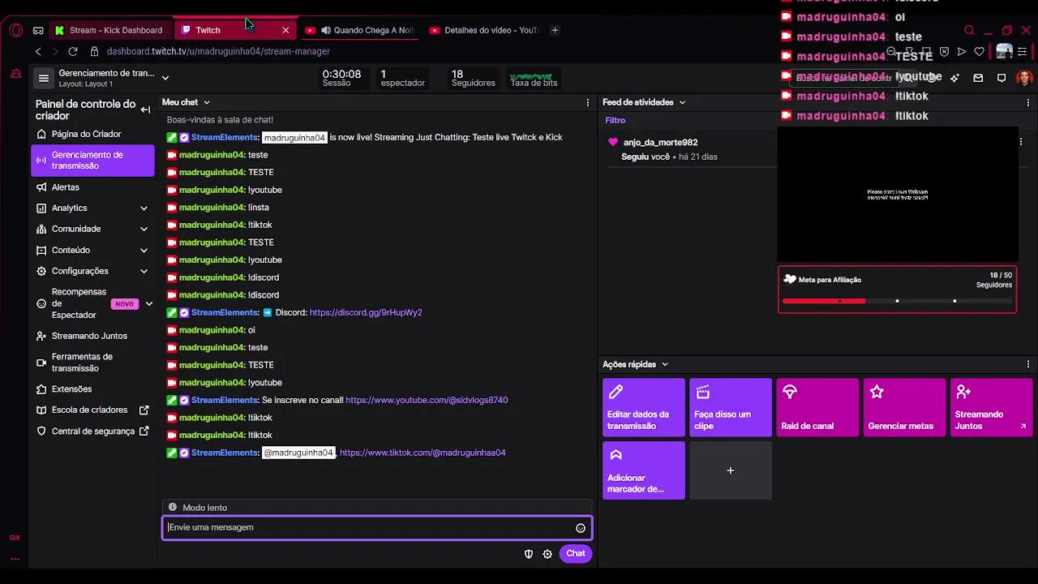Open Alertas in the sidebar

tap(92, 187)
